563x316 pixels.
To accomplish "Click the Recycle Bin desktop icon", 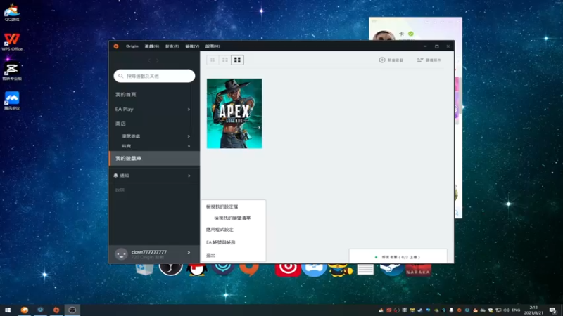I will point(145,269).
